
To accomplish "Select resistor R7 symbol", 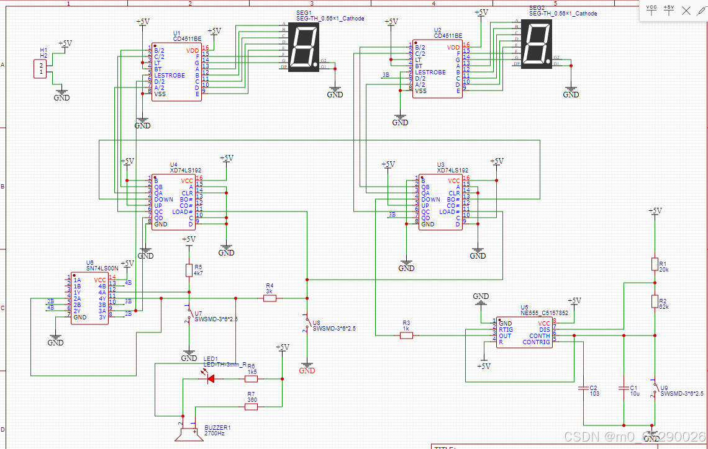I will click(x=251, y=407).
